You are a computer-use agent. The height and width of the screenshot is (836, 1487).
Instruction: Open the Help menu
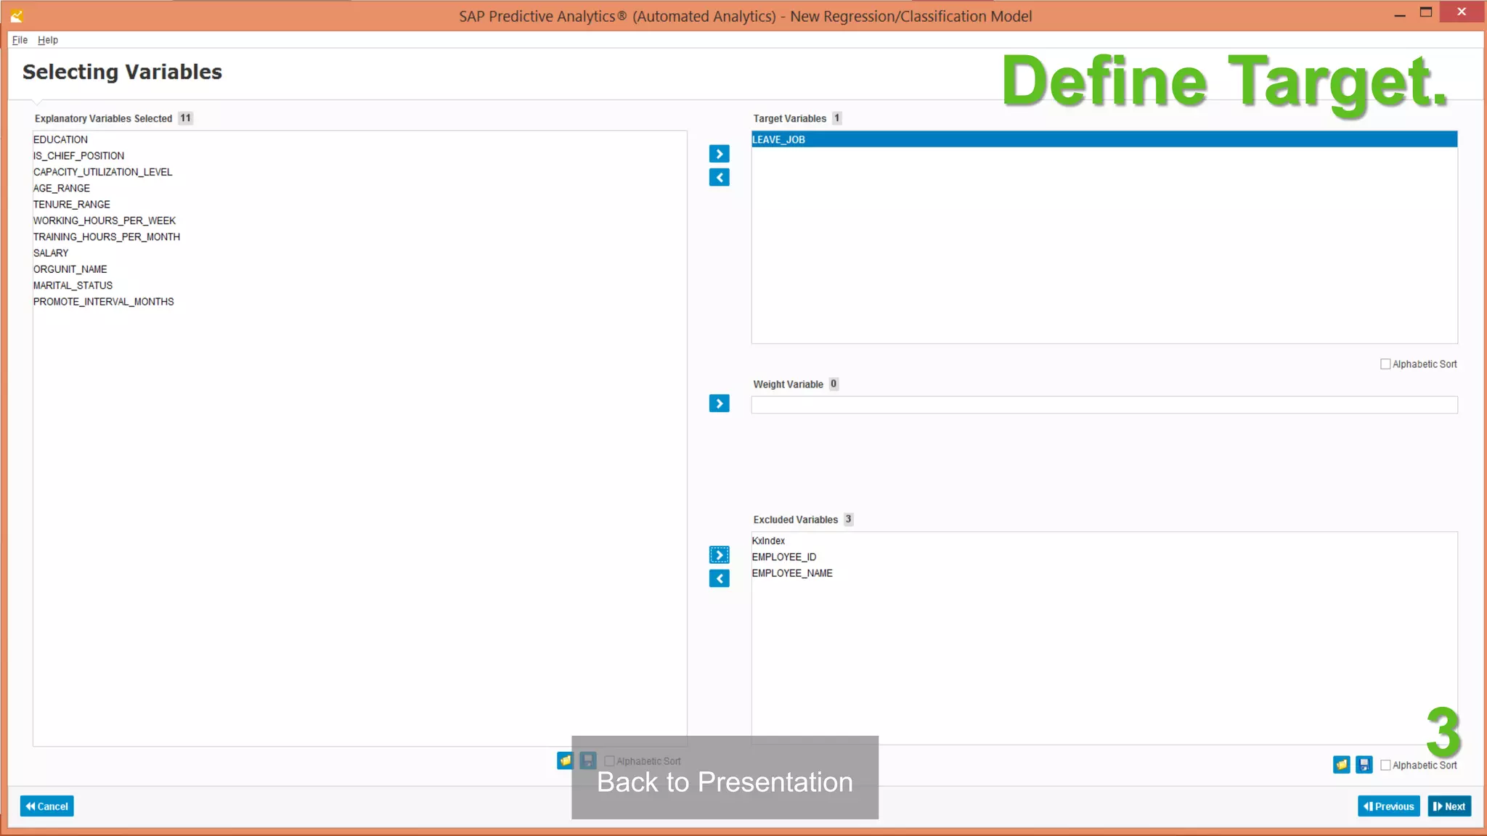click(48, 40)
